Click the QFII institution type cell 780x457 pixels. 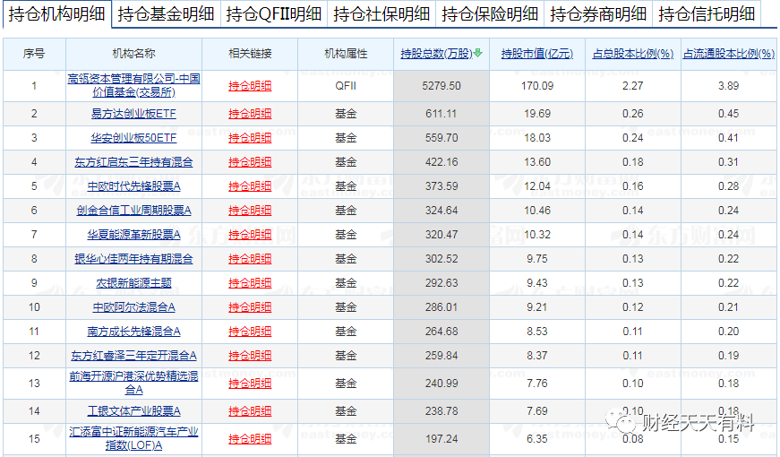click(346, 86)
